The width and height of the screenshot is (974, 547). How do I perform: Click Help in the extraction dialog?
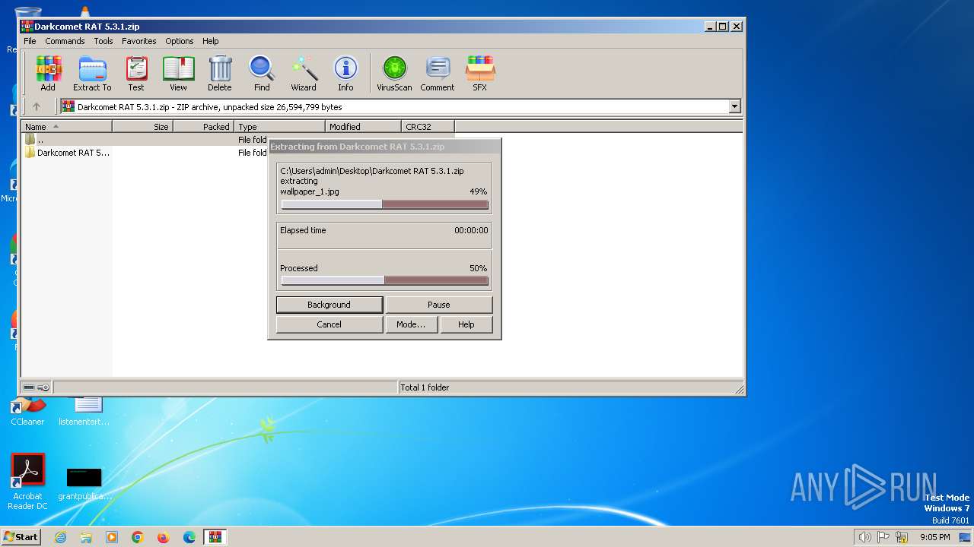(x=466, y=324)
